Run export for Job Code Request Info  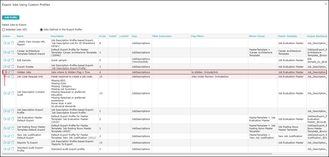click(5, 77)
